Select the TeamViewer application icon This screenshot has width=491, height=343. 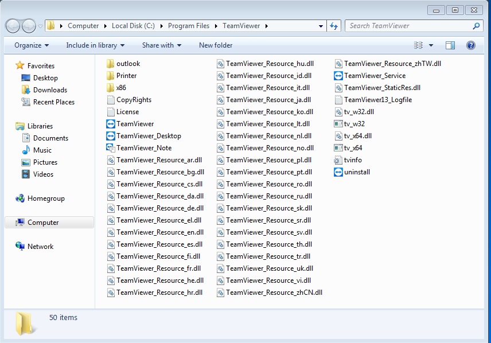pos(111,124)
